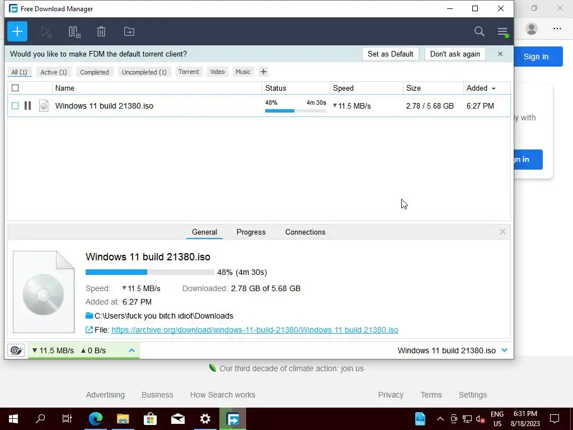Click Don't ask again button
Image resolution: width=573 pixels, height=430 pixels.
(455, 54)
